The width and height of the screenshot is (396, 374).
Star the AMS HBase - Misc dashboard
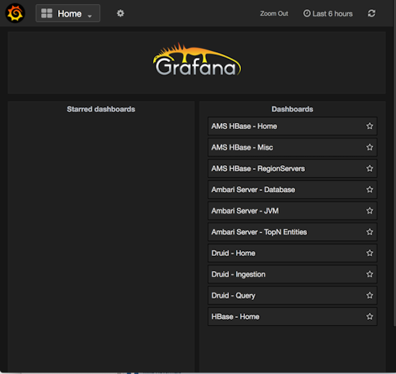tap(370, 147)
